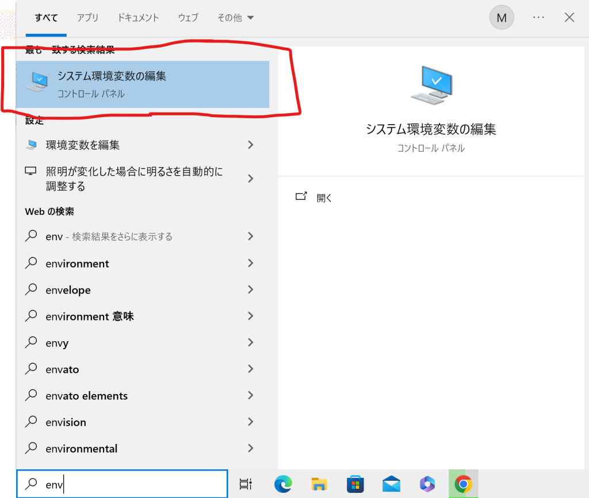Click 開く in the preview pane
589x498 pixels.
click(324, 198)
